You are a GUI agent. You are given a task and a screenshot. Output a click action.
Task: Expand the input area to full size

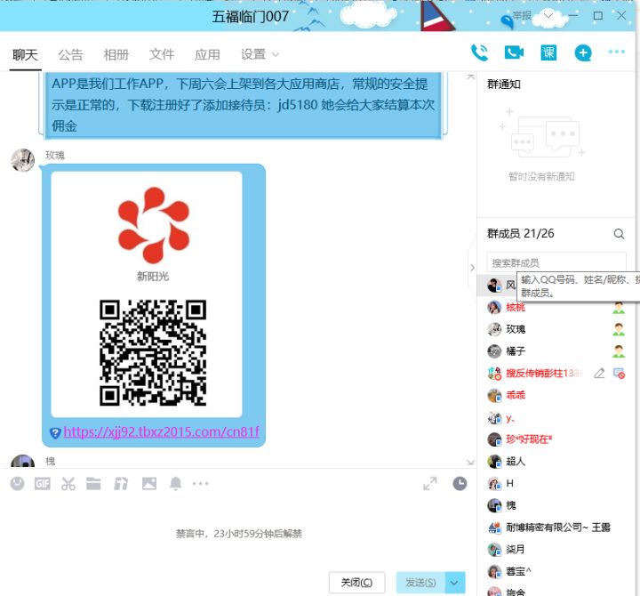430,484
